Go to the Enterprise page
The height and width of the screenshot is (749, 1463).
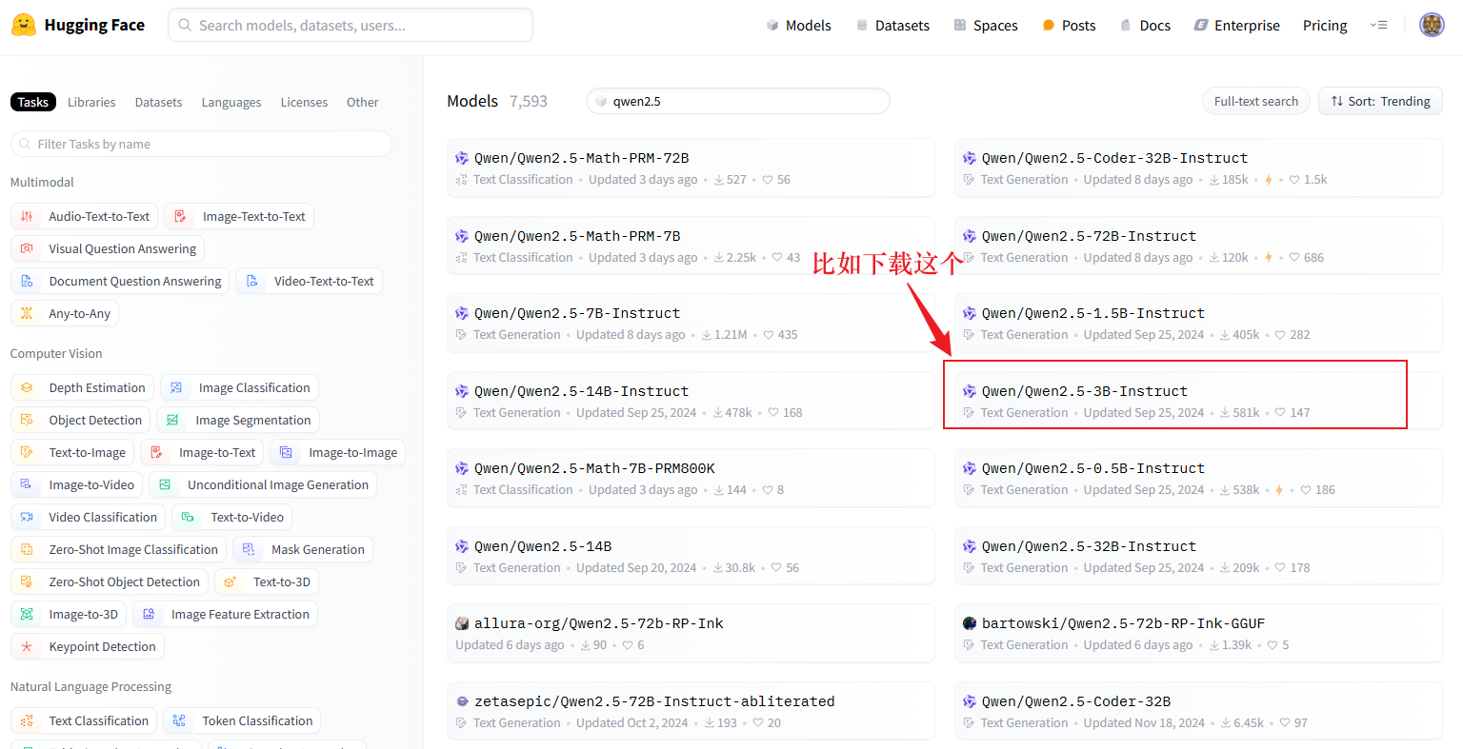[x=1236, y=26]
